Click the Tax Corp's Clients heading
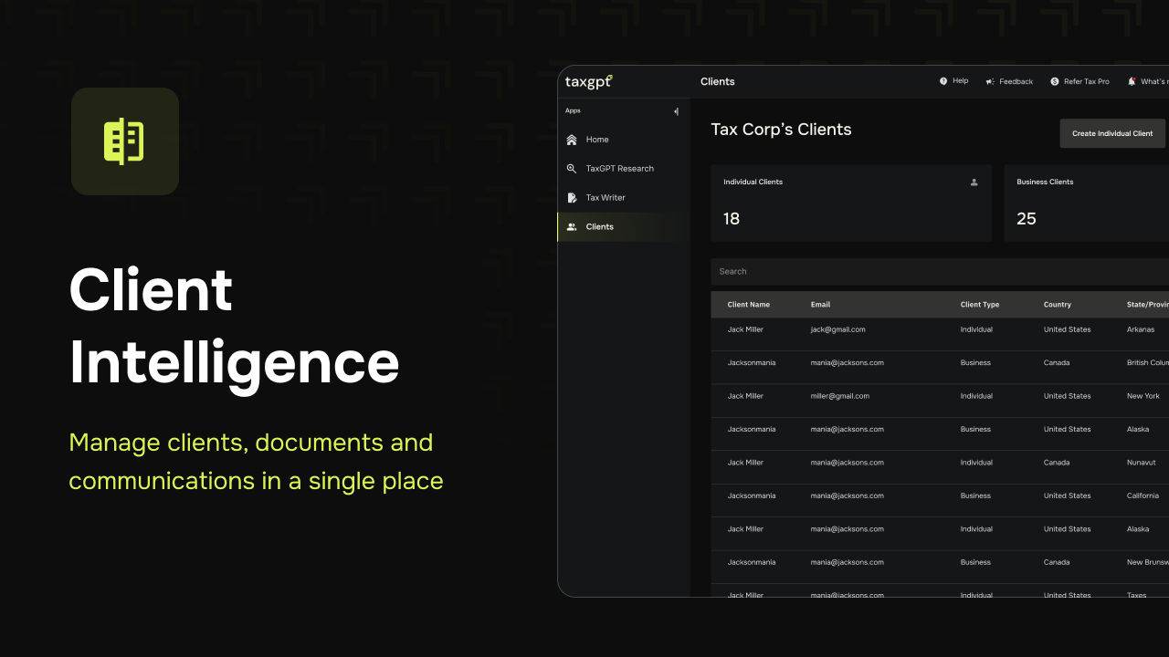 point(781,130)
